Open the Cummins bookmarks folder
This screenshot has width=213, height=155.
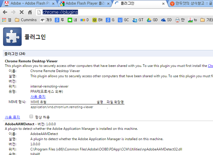(x=26, y=20)
